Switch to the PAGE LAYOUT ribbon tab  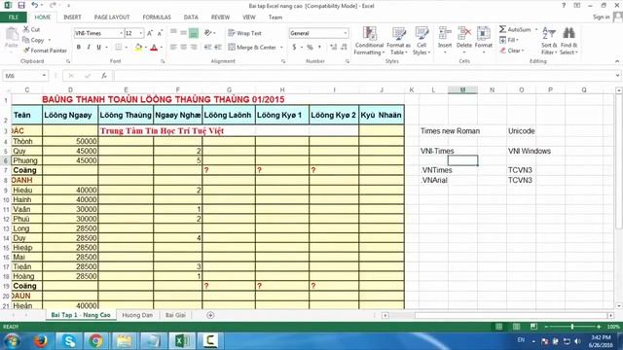point(112,17)
